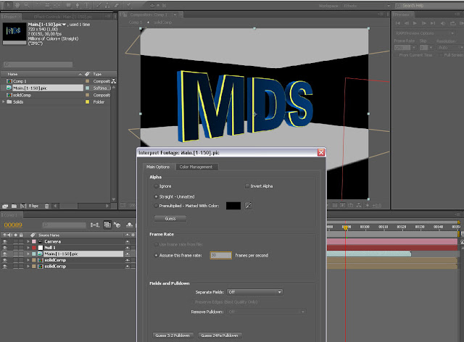Hide the Camera layer

tap(5, 241)
